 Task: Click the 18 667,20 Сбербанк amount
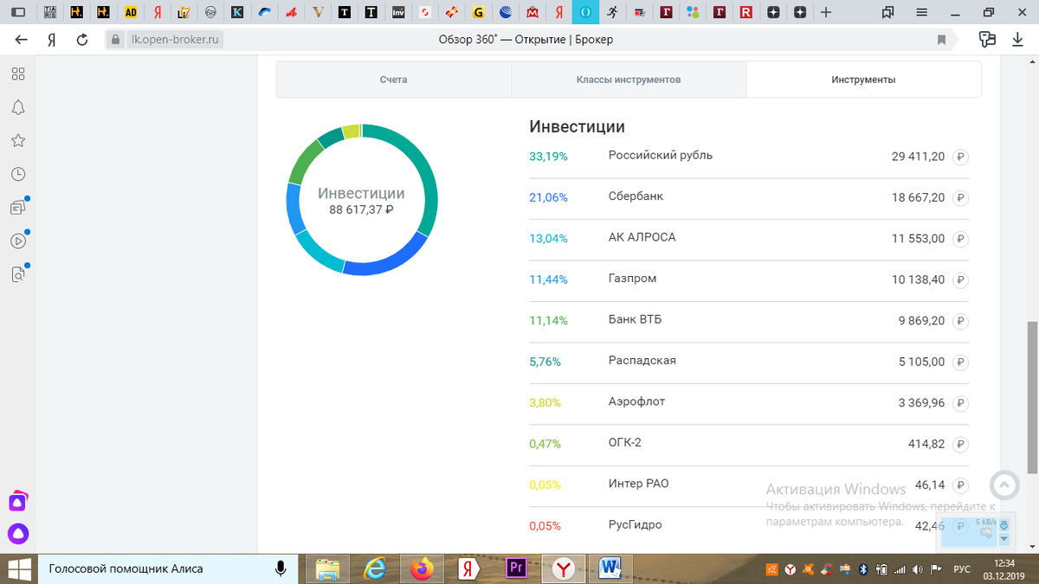click(919, 198)
